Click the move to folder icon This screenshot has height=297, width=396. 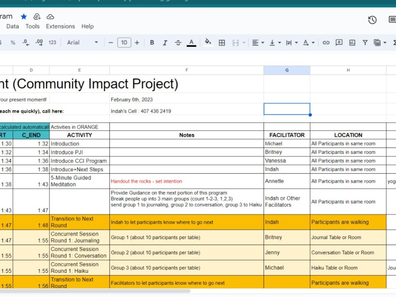tap(37, 17)
